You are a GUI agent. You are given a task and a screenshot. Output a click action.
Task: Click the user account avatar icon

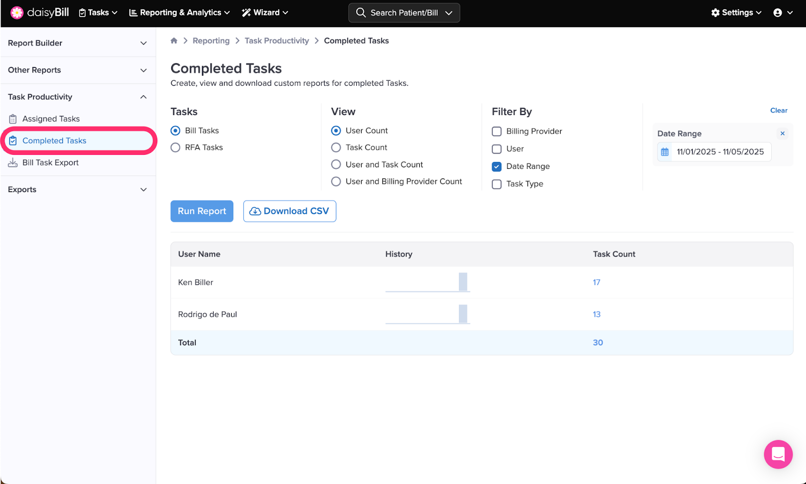[x=778, y=13]
